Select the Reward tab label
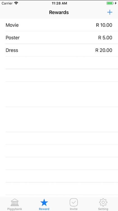The height and width of the screenshot is (211, 118). [x=44, y=209]
